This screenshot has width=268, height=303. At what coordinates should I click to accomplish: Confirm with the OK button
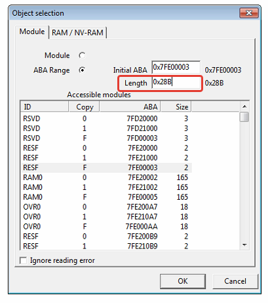(x=183, y=281)
